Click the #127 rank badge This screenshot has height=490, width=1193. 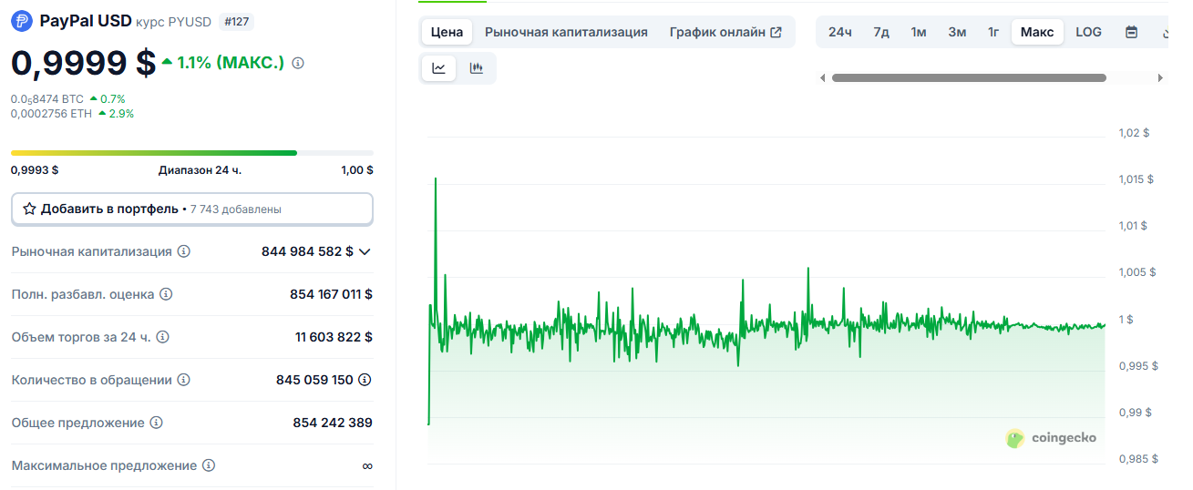click(x=236, y=21)
